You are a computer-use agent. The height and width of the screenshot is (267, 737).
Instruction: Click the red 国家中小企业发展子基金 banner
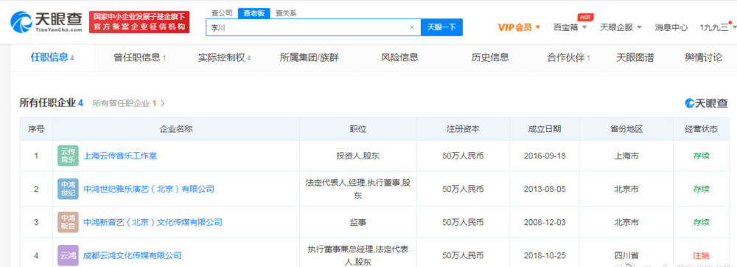point(139,22)
